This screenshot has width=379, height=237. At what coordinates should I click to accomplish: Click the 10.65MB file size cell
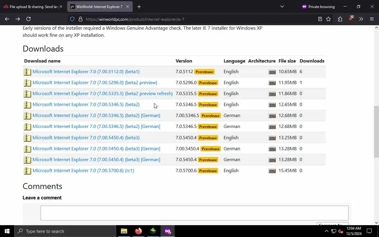pos(288,71)
